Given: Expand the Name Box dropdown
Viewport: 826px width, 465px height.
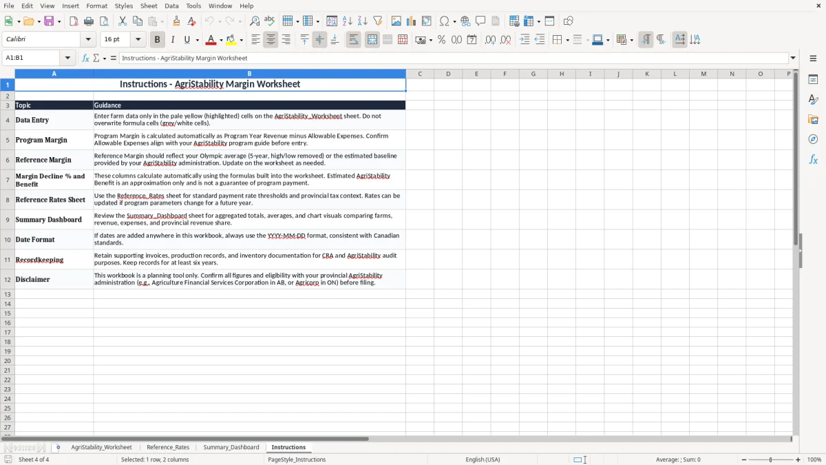Looking at the screenshot, I should click(x=67, y=58).
